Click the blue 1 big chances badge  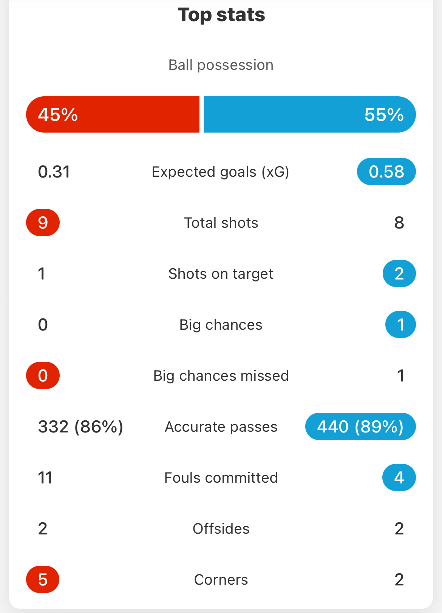point(400,324)
